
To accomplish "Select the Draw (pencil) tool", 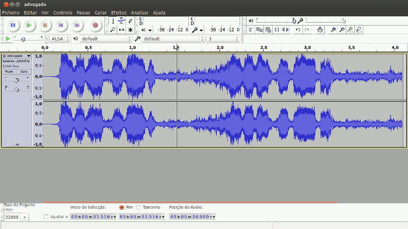I will (131, 21).
